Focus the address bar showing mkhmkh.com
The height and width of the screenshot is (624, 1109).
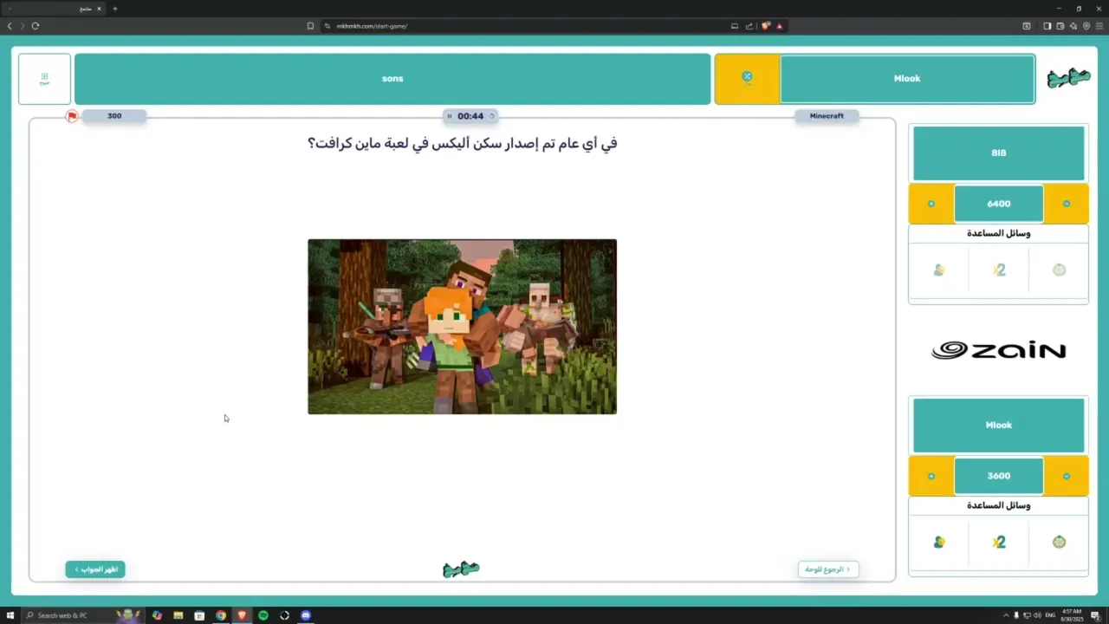click(529, 26)
